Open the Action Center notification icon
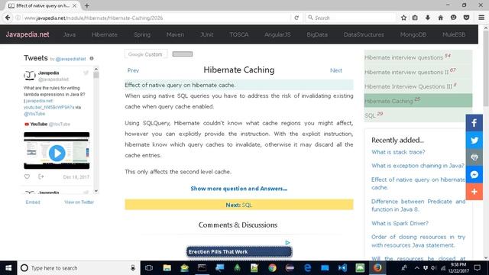 point(477,268)
